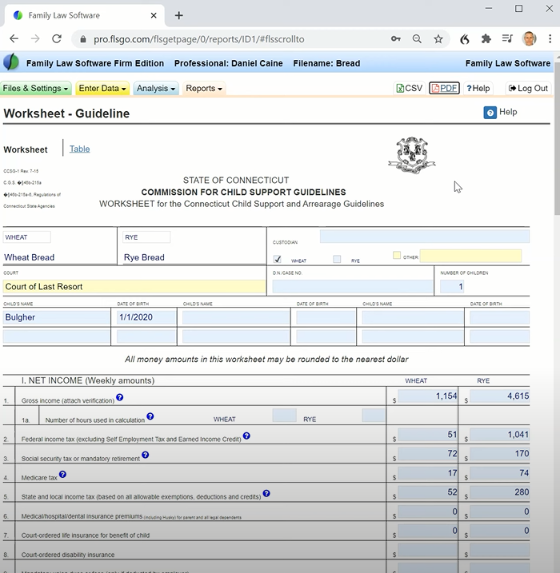Open the Enter Data dropdown menu
This screenshot has width=560, height=573.
pyautogui.click(x=102, y=89)
